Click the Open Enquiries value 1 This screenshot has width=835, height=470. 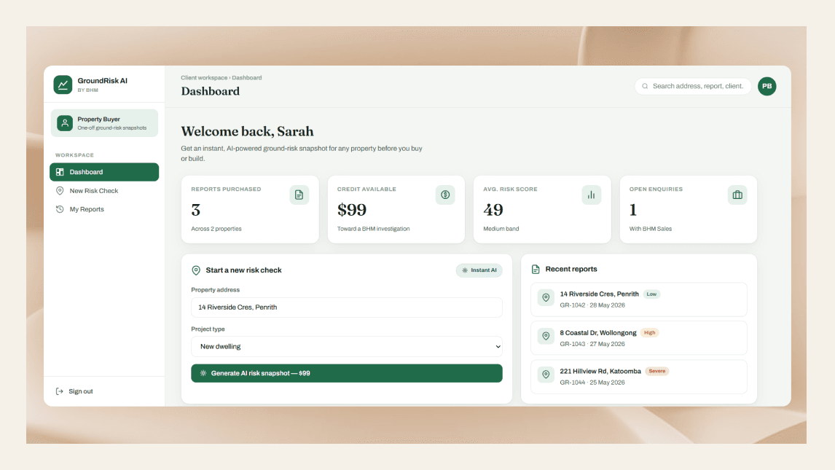pyautogui.click(x=633, y=210)
